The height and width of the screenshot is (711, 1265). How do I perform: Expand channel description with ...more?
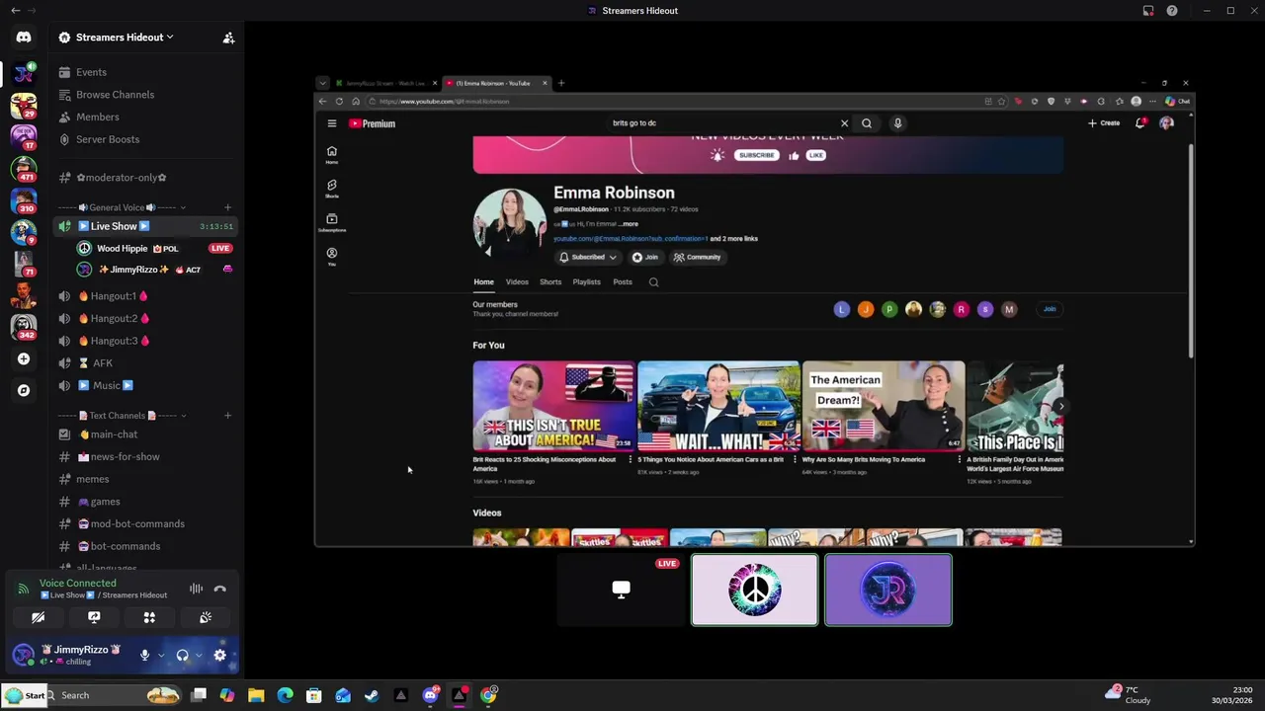click(x=629, y=224)
